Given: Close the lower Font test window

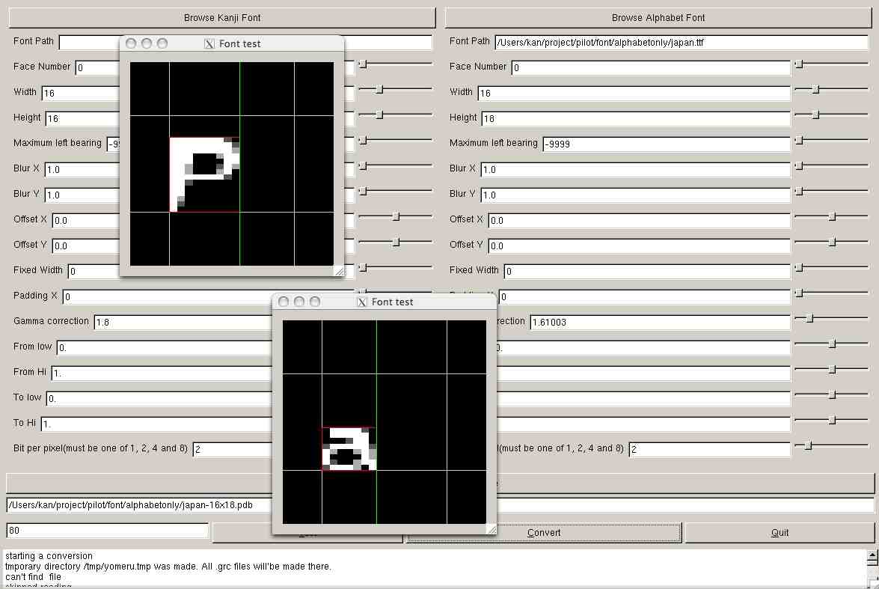Looking at the screenshot, I should click(x=284, y=302).
